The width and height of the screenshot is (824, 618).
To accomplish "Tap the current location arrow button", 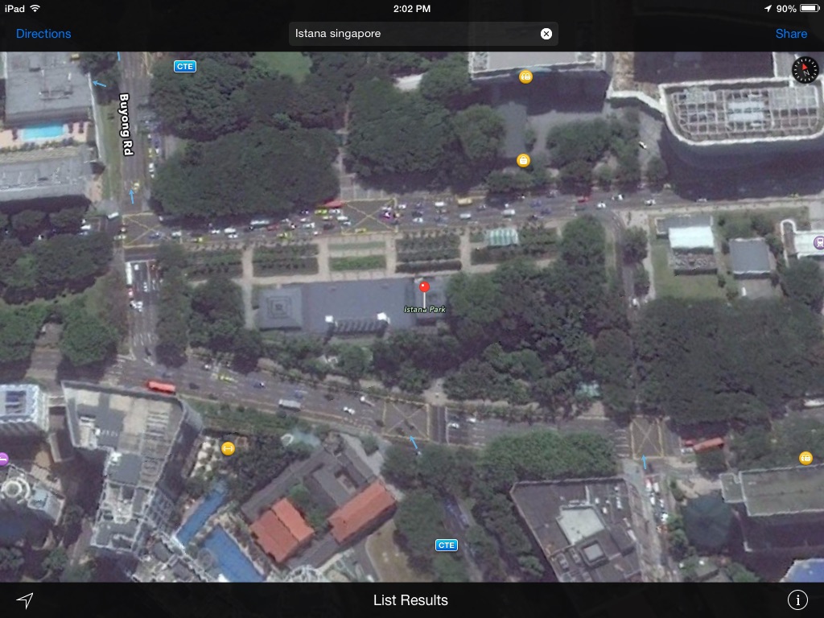I will pyautogui.click(x=25, y=599).
